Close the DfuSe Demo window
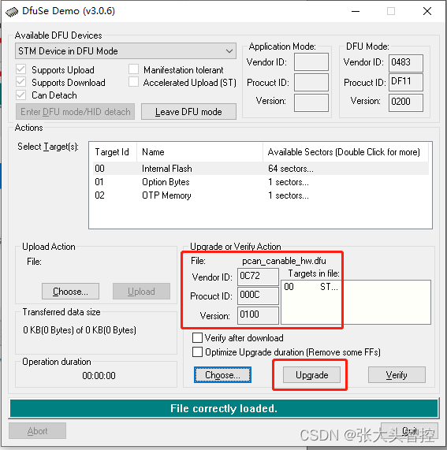The height and width of the screenshot is (450, 447). [x=427, y=11]
